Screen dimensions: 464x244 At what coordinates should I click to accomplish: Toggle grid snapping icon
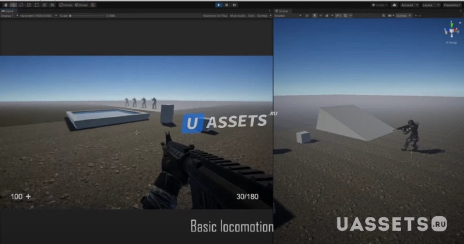(93, 5)
